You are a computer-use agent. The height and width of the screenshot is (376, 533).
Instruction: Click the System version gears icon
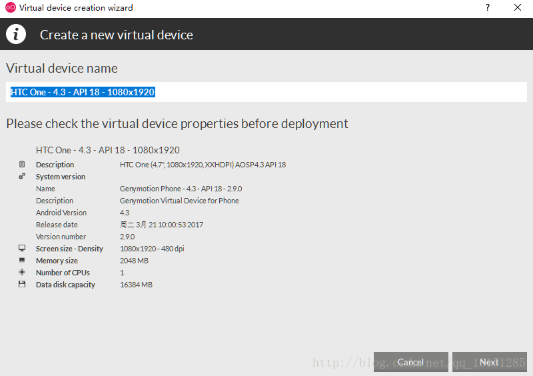click(x=22, y=176)
